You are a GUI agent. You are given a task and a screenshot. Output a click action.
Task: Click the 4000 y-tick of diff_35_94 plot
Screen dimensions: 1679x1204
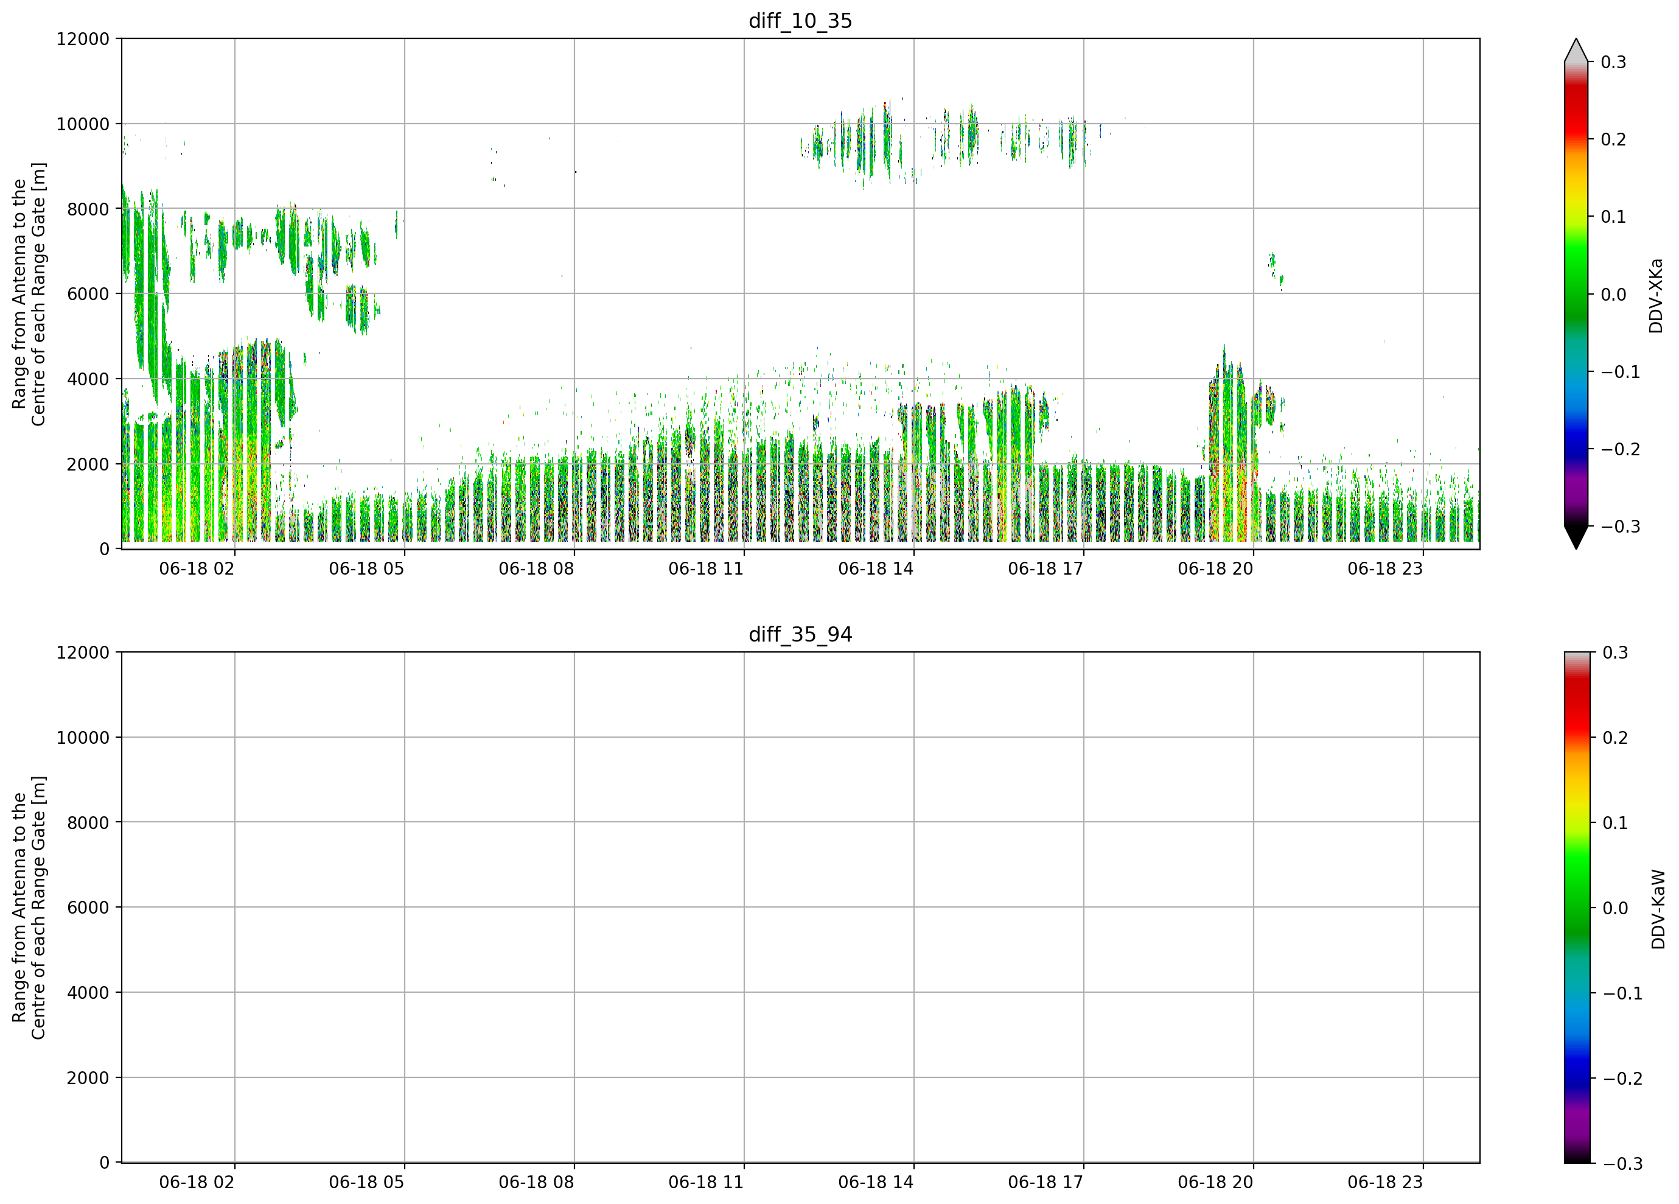pyautogui.click(x=88, y=993)
